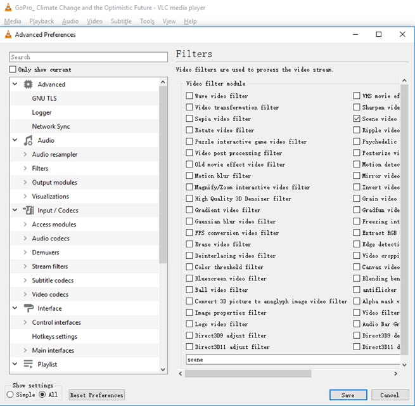Click the tree vertical scrollbar down arrow
Viewport: 415px width, 406px height.
(x=163, y=369)
